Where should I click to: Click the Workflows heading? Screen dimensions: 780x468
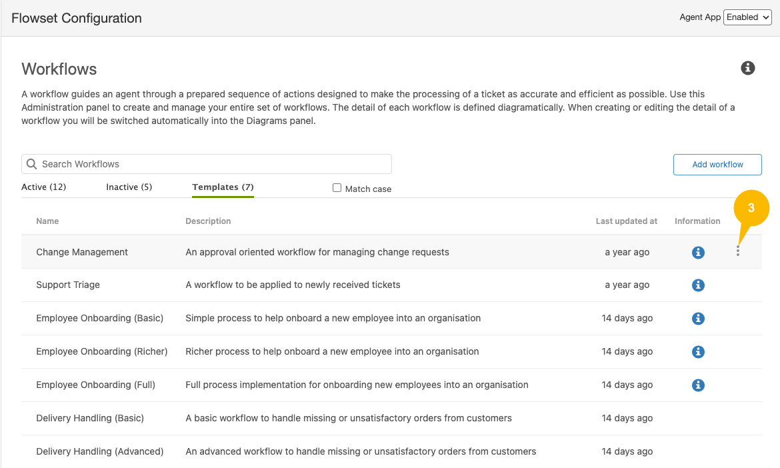(x=59, y=69)
